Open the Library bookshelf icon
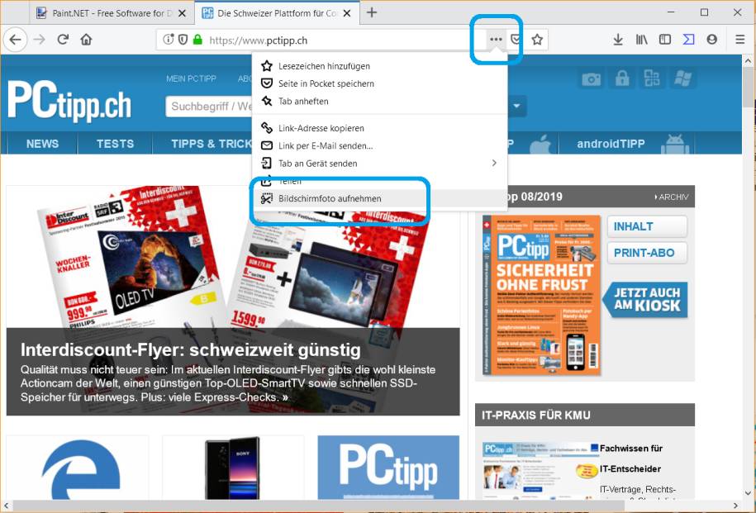The width and height of the screenshot is (756, 513). tap(641, 40)
